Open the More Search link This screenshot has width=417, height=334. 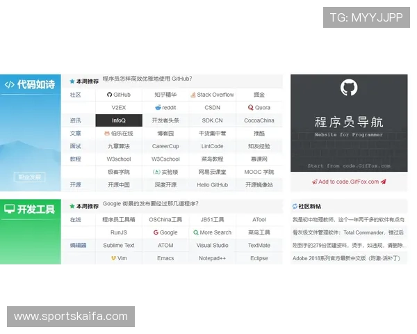point(212,232)
